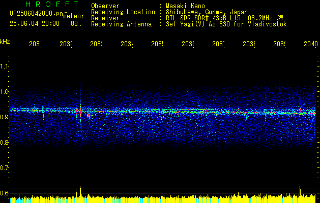Image resolution: width=320 pixels, height=203 pixels.
Task: Click the date 25.06.04 20:30
Action: pyautogui.click(x=35, y=24)
